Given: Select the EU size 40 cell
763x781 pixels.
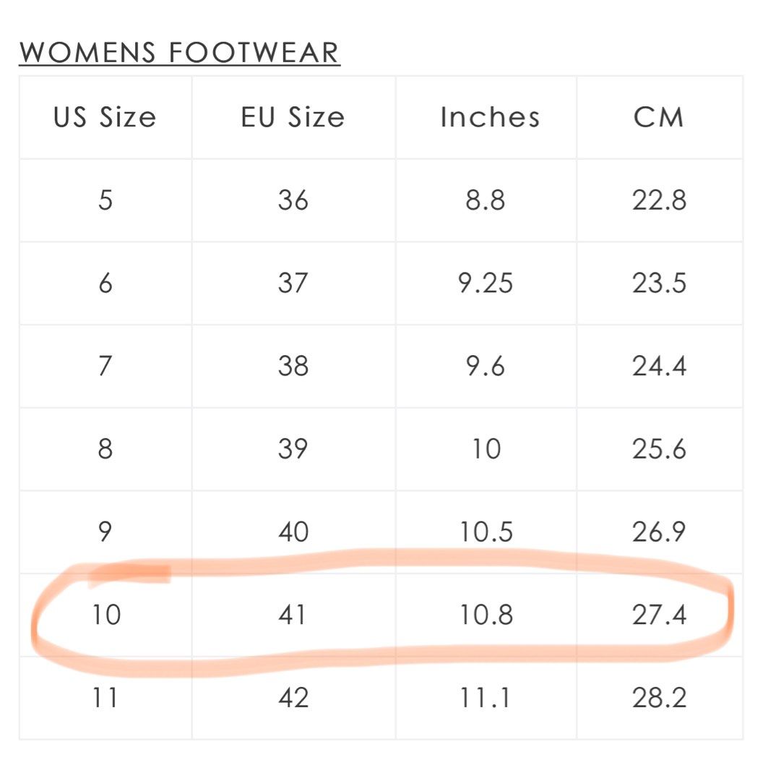Looking at the screenshot, I should click(293, 532).
